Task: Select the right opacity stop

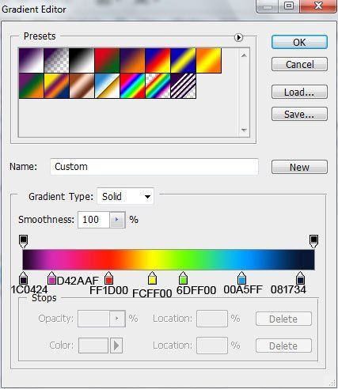Action: tap(313, 241)
